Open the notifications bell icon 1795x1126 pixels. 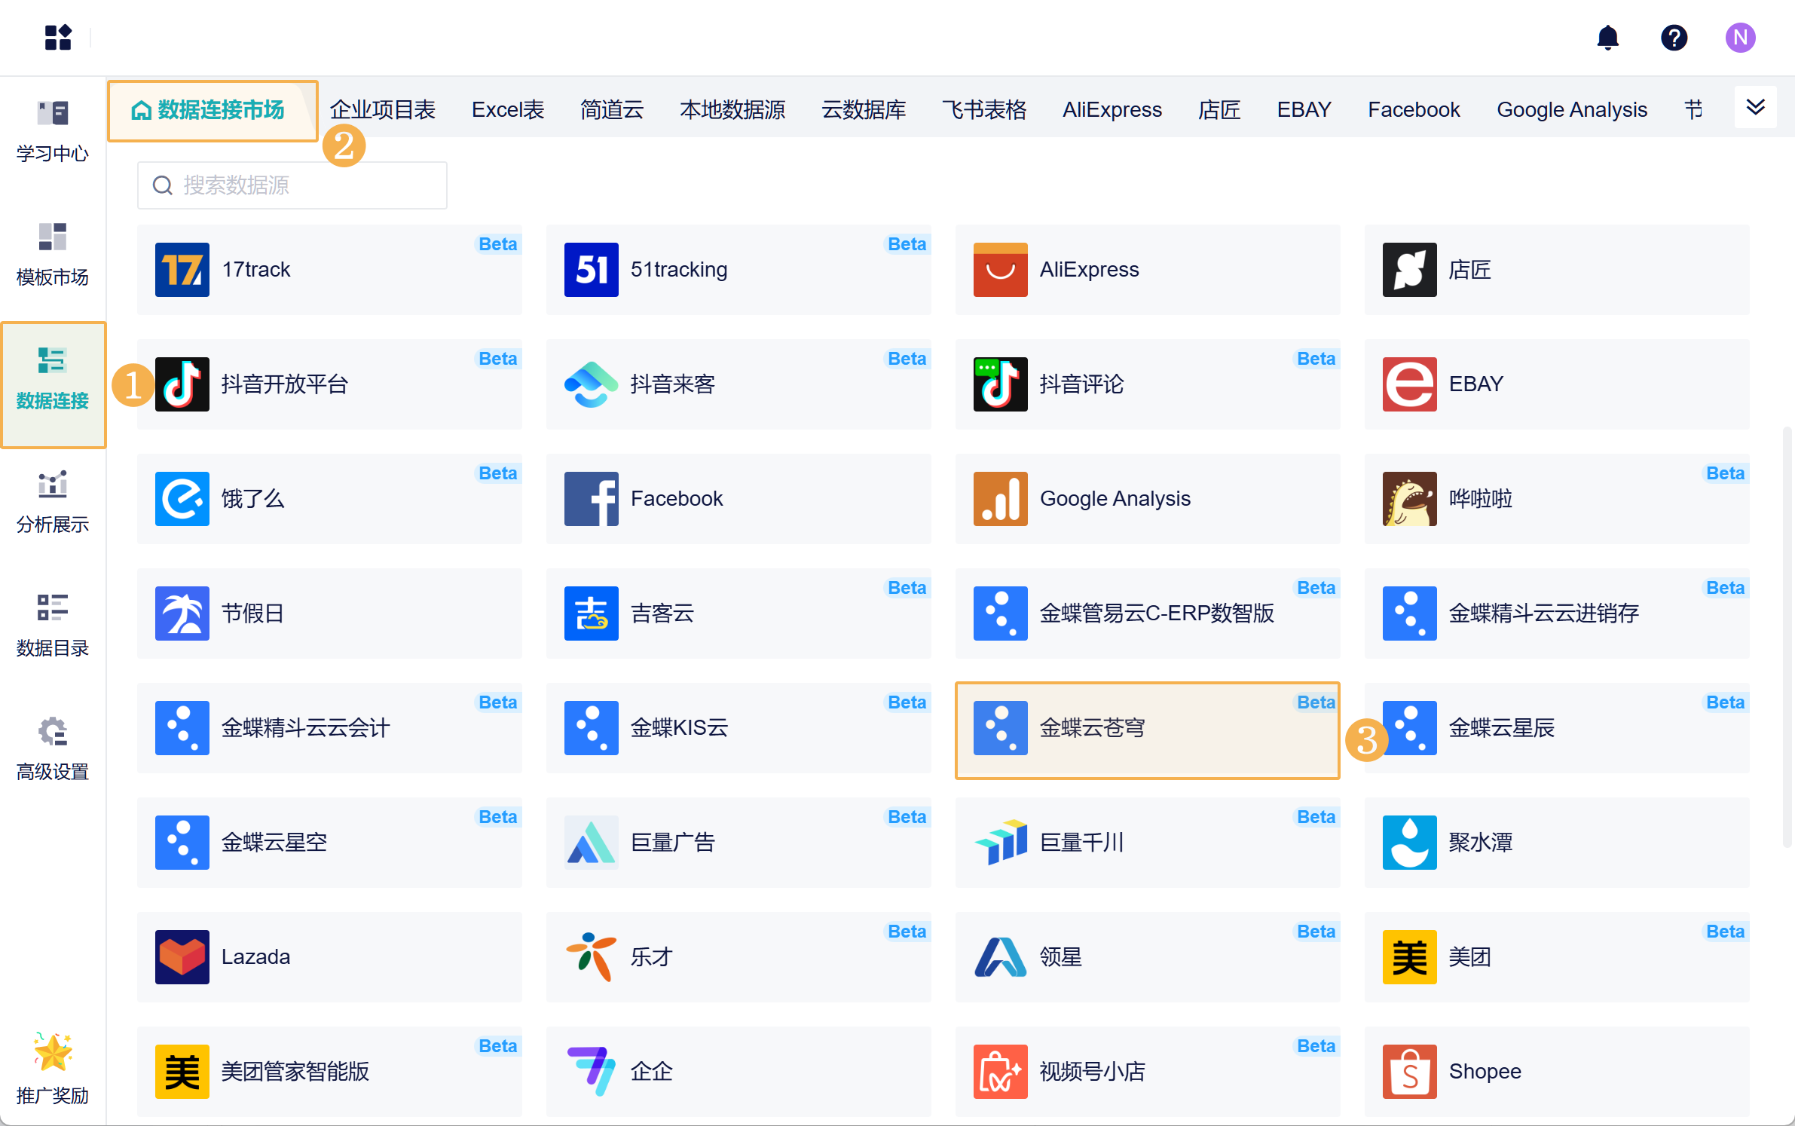tap(1607, 38)
